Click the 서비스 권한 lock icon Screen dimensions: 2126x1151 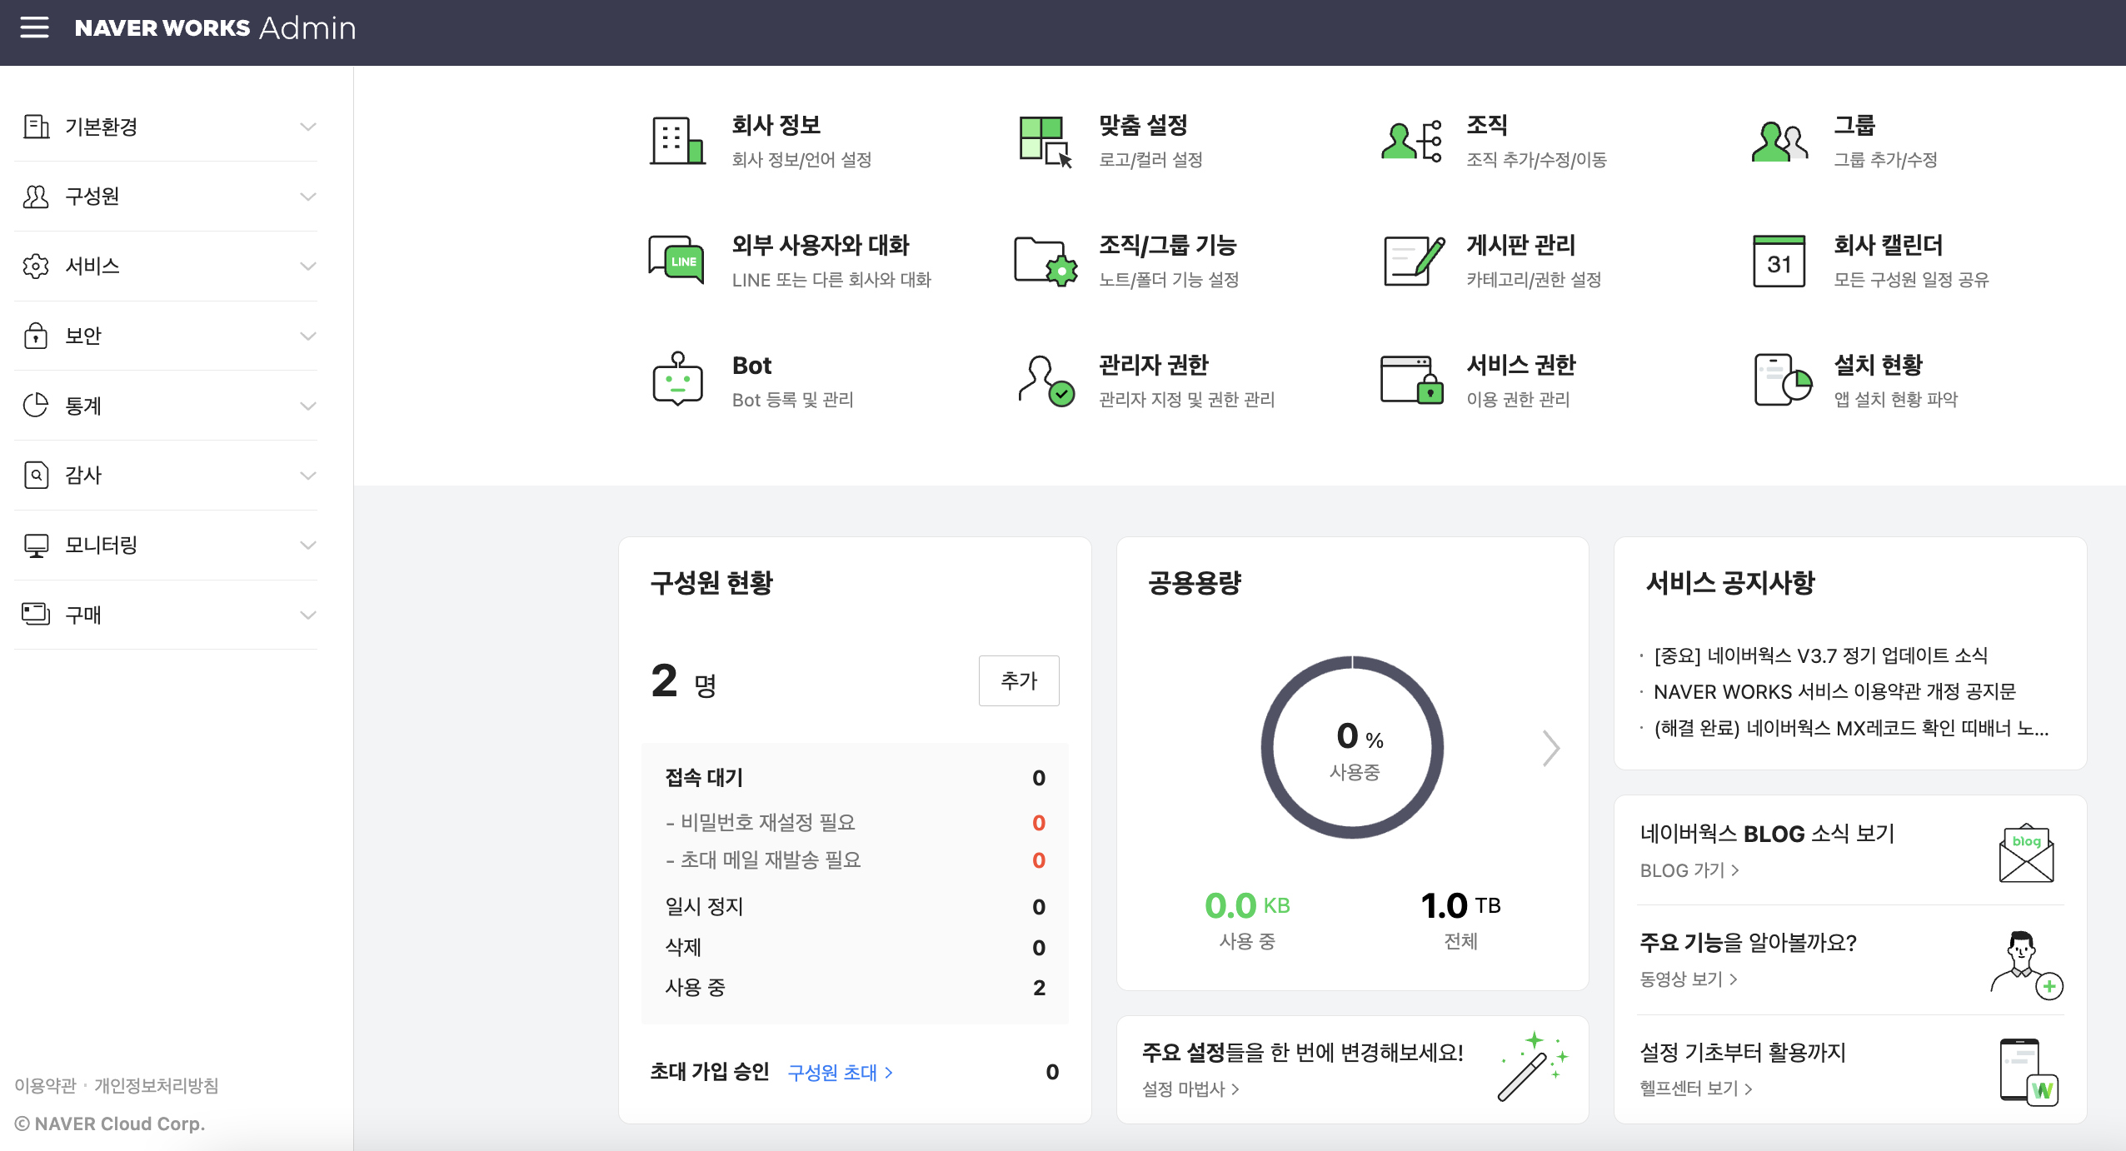(x=1413, y=380)
